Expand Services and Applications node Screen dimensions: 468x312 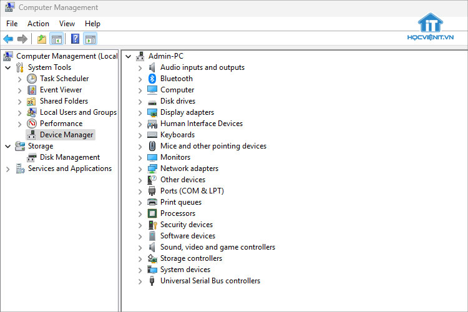click(8, 169)
